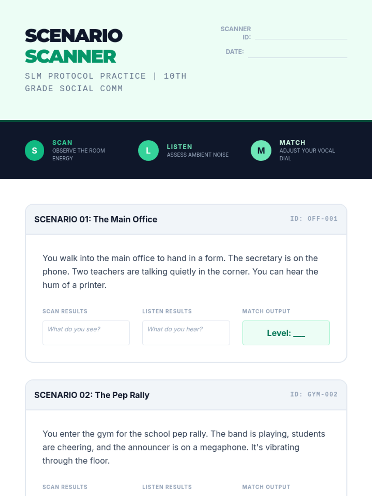Select the LISTEN step heading
Screen dimensions: 372x496
coord(179,147)
